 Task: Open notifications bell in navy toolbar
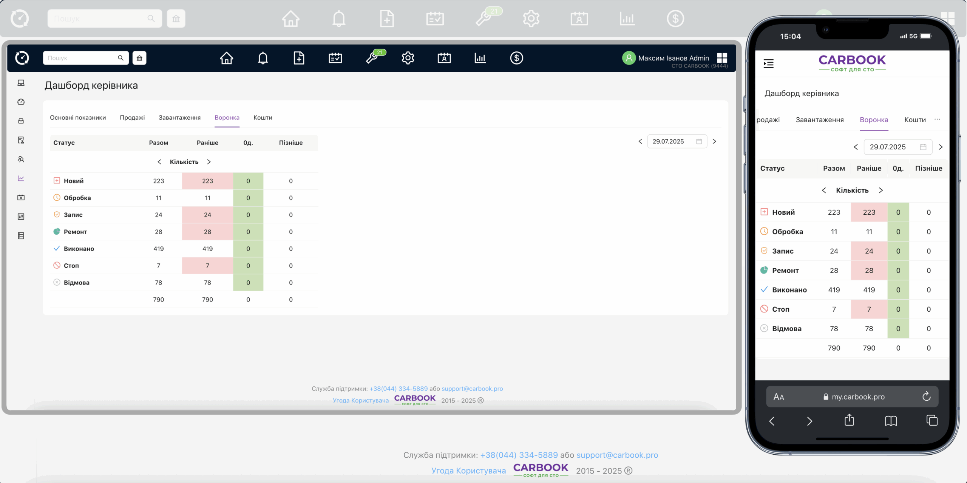pyautogui.click(x=263, y=58)
